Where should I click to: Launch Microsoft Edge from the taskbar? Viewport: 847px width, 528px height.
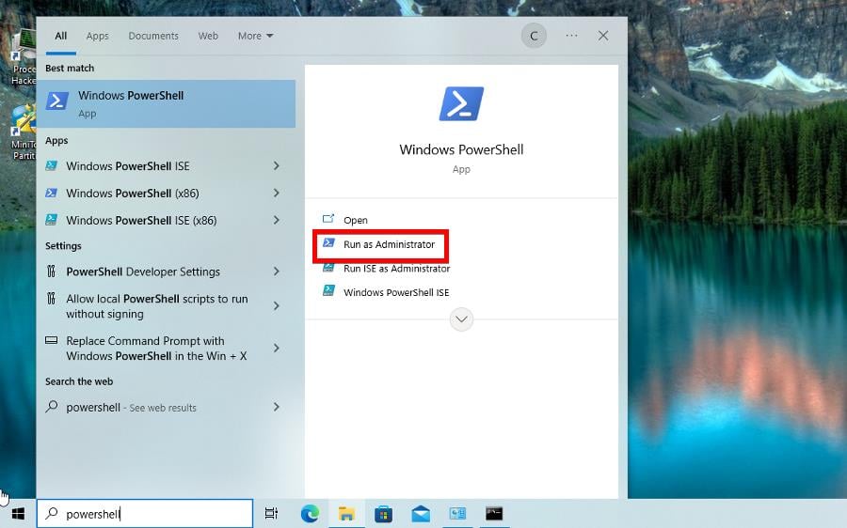310,514
